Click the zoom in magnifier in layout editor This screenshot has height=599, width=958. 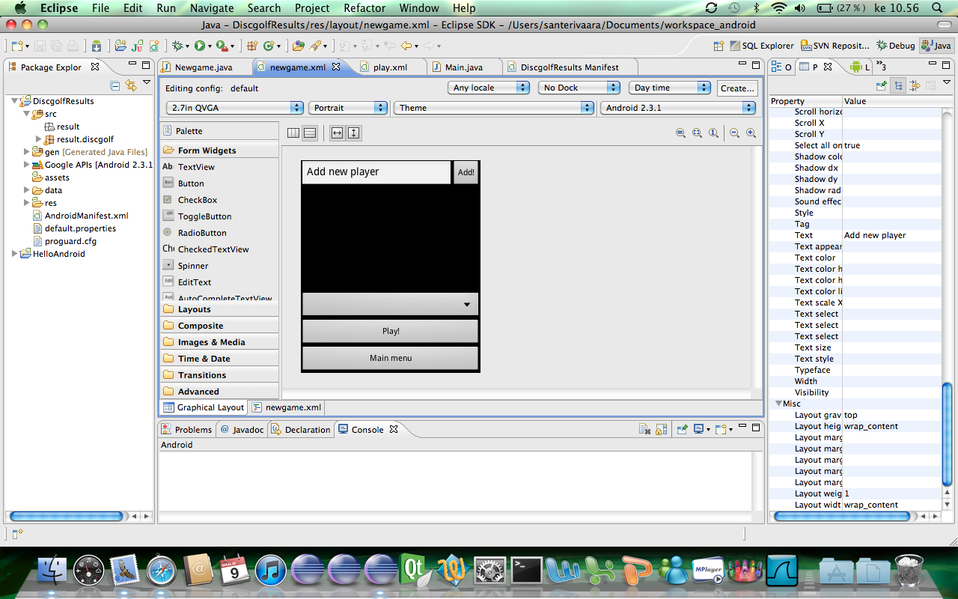pos(751,133)
